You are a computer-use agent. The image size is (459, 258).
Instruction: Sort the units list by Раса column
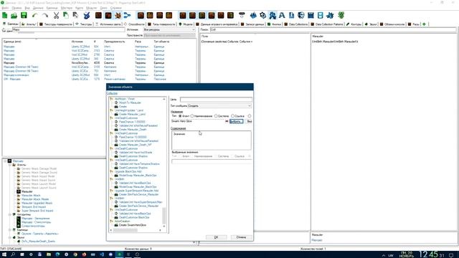tap(138, 42)
